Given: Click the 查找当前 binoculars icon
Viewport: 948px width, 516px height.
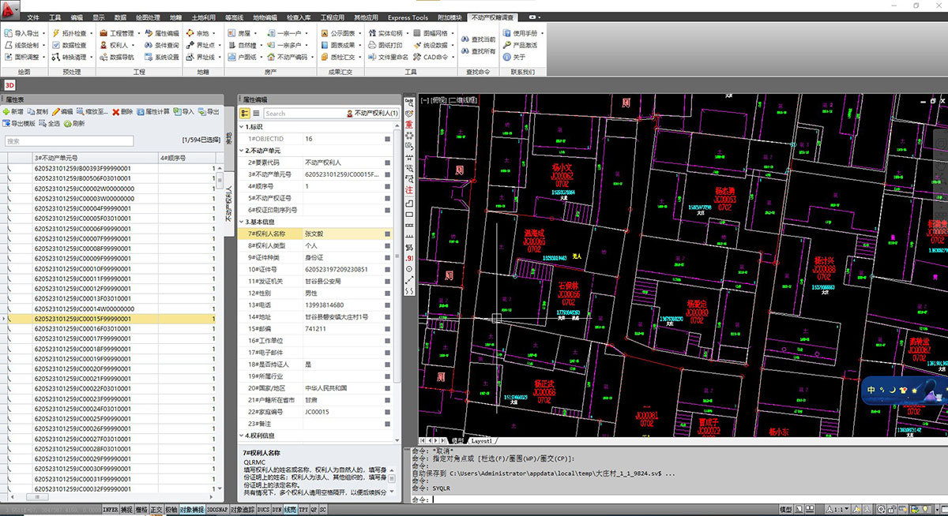Looking at the screenshot, I should click(x=465, y=39).
